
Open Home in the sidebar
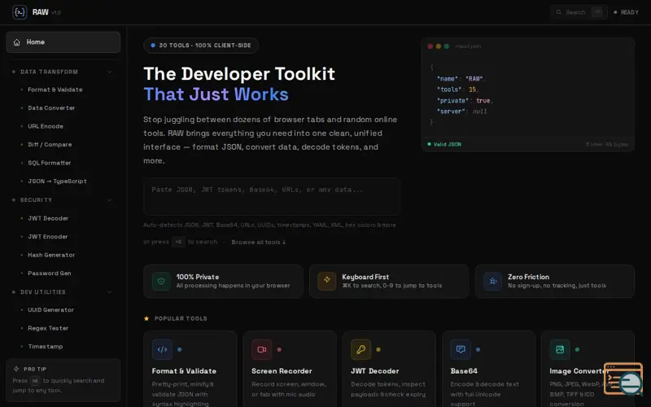(x=63, y=42)
